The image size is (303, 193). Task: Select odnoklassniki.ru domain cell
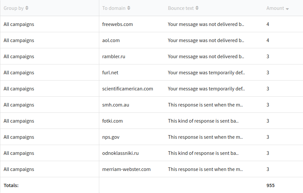120,153
